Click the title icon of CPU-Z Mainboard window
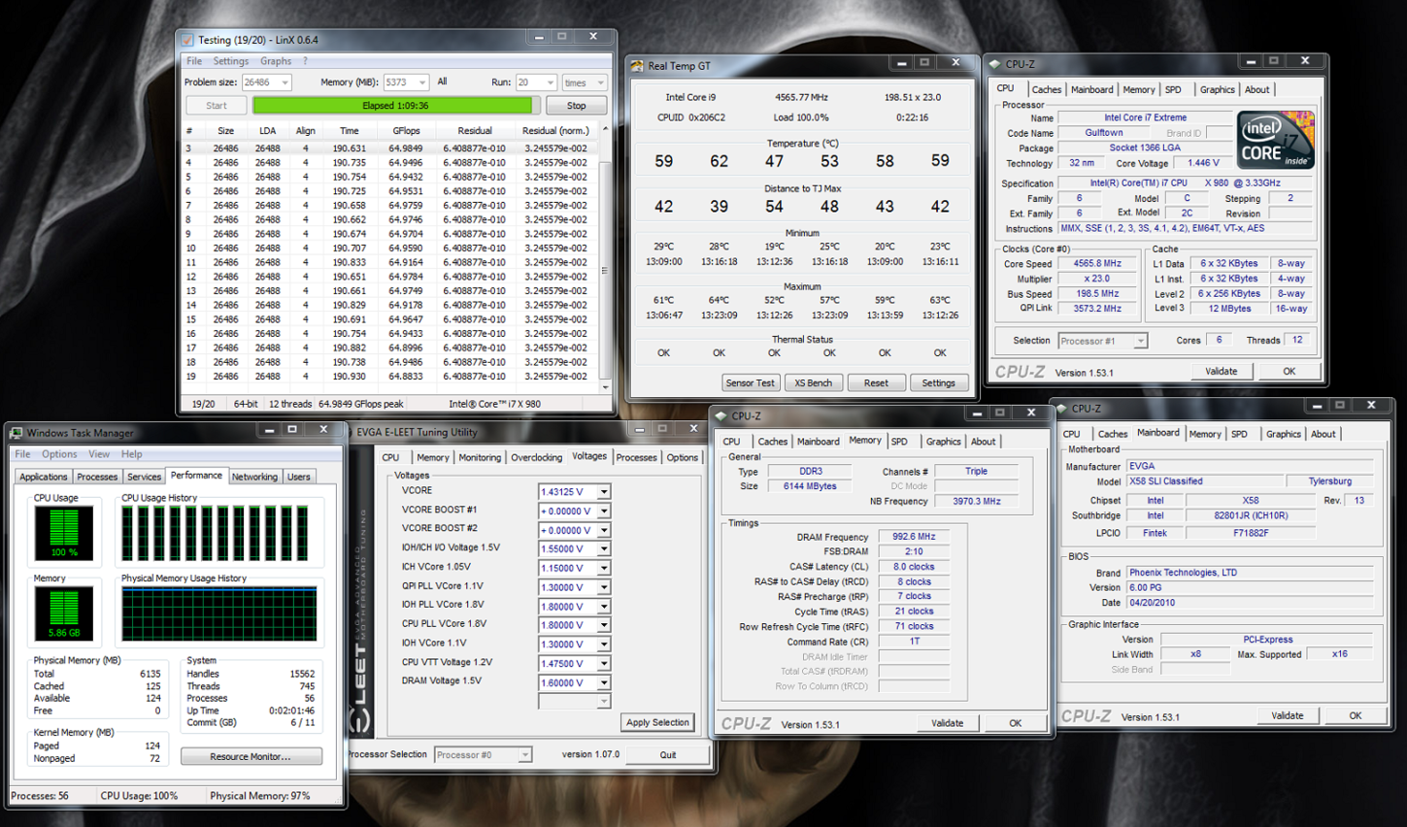This screenshot has width=1407, height=827. click(1061, 409)
